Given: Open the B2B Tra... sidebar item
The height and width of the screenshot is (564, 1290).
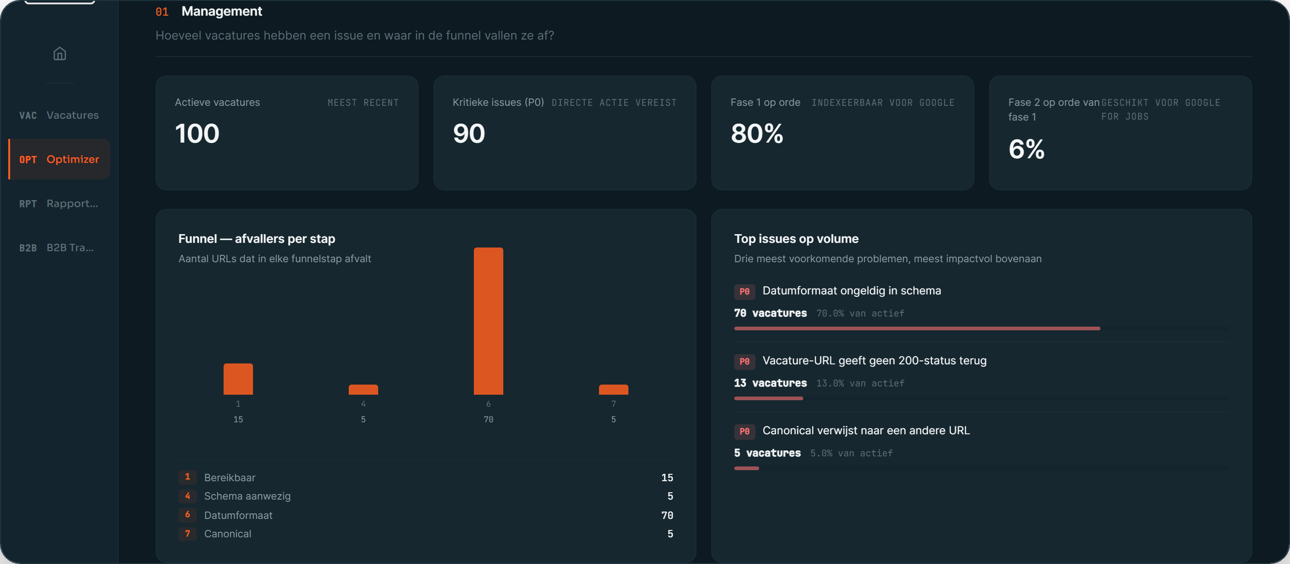Looking at the screenshot, I should tap(59, 247).
